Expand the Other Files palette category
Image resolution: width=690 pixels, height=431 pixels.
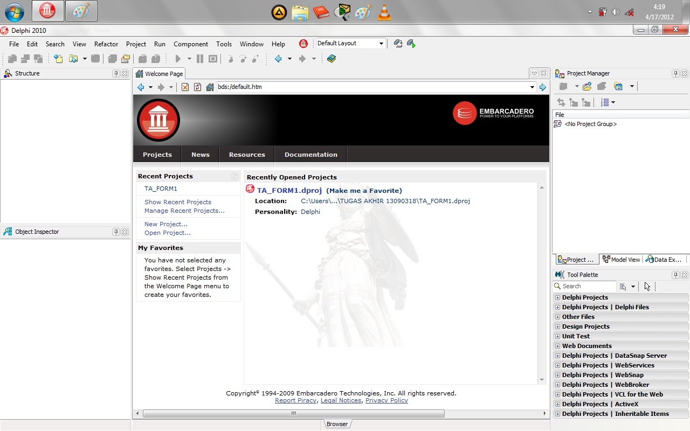[x=558, y=317]
